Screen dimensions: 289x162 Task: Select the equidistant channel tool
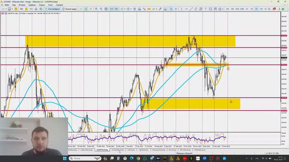196,9
